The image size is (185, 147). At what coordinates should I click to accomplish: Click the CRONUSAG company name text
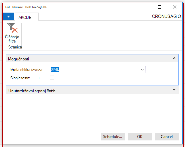point(166,16)
